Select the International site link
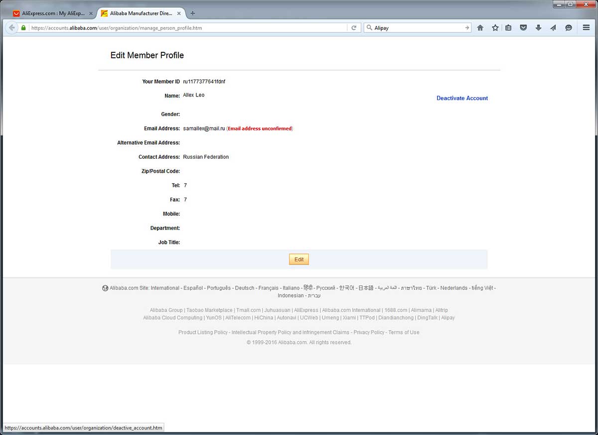The height and width of the screenshot is (435, 598). (x=165, y=288)
